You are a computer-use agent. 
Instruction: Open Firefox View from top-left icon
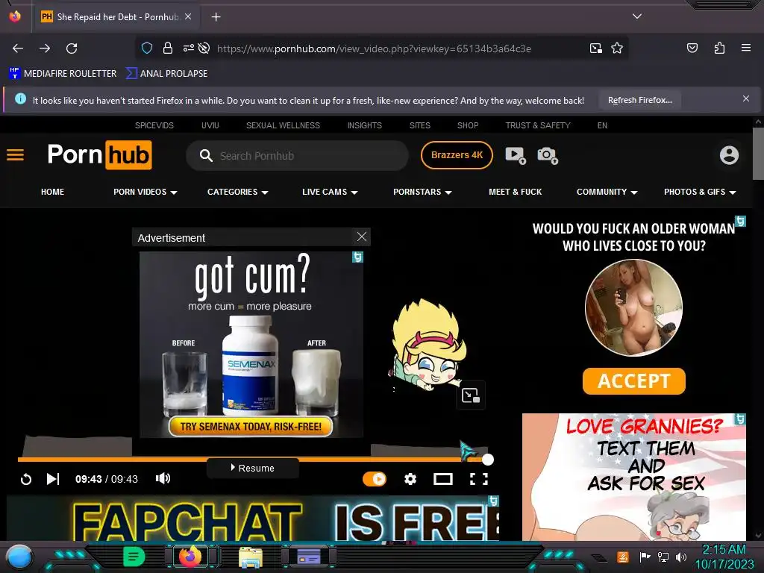tap(15, 16)
